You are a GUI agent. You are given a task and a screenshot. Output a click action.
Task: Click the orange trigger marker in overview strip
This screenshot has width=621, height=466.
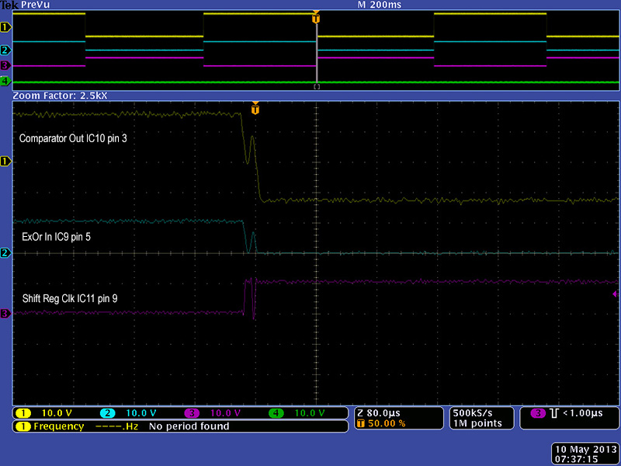click(x=315, y=17)
